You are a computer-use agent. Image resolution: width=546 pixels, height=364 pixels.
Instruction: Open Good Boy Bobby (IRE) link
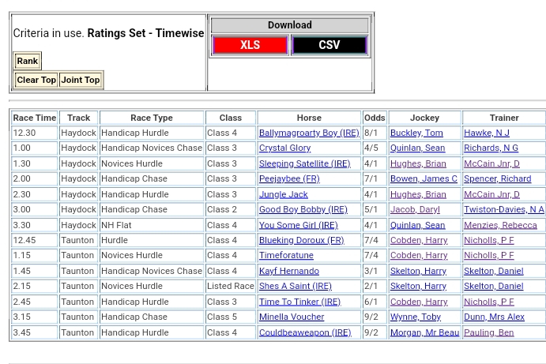303,209
